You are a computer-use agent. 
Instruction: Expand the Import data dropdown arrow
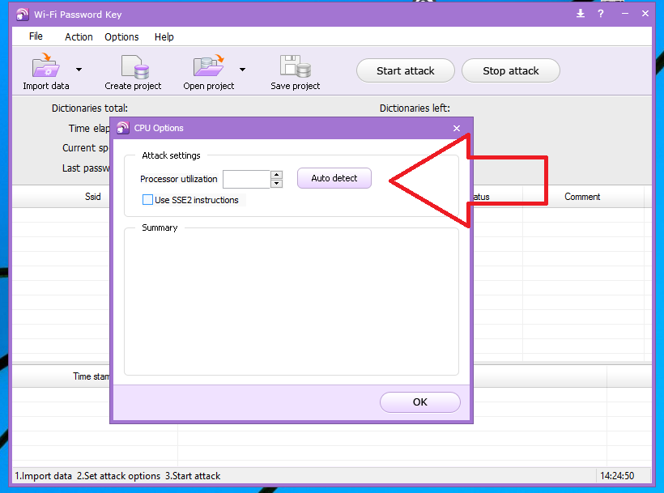pos(79,70)
